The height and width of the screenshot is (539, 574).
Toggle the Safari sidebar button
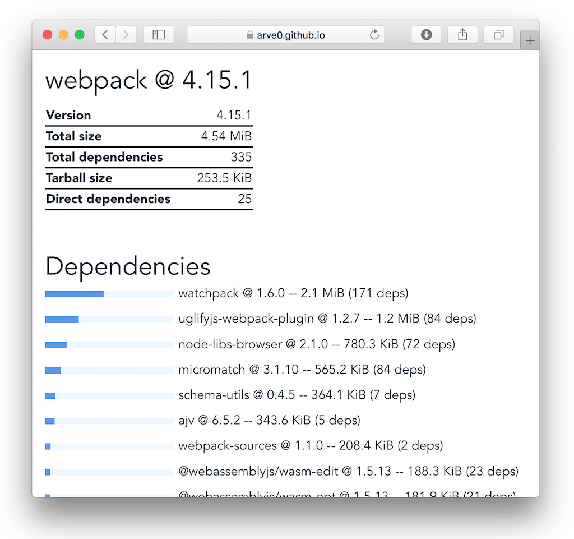point(159,35)
